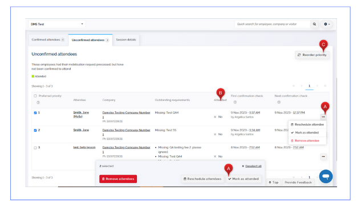The width and height of the screenshot is (361, 210).
Task: Uncheck the priority 2 row checkbox
Action: (35, 130)
